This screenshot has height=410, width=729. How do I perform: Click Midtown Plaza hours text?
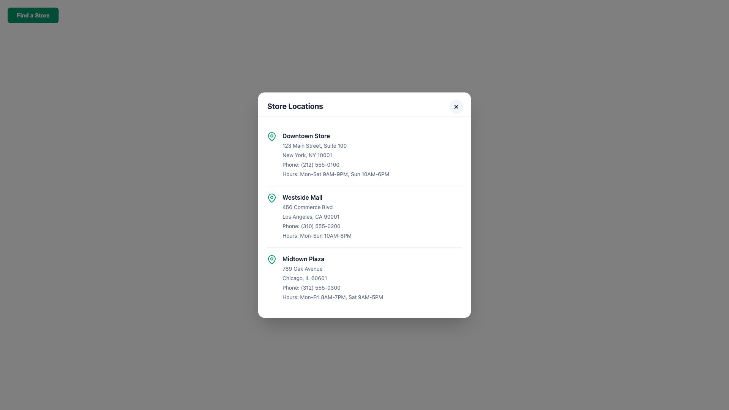(332, 297)
